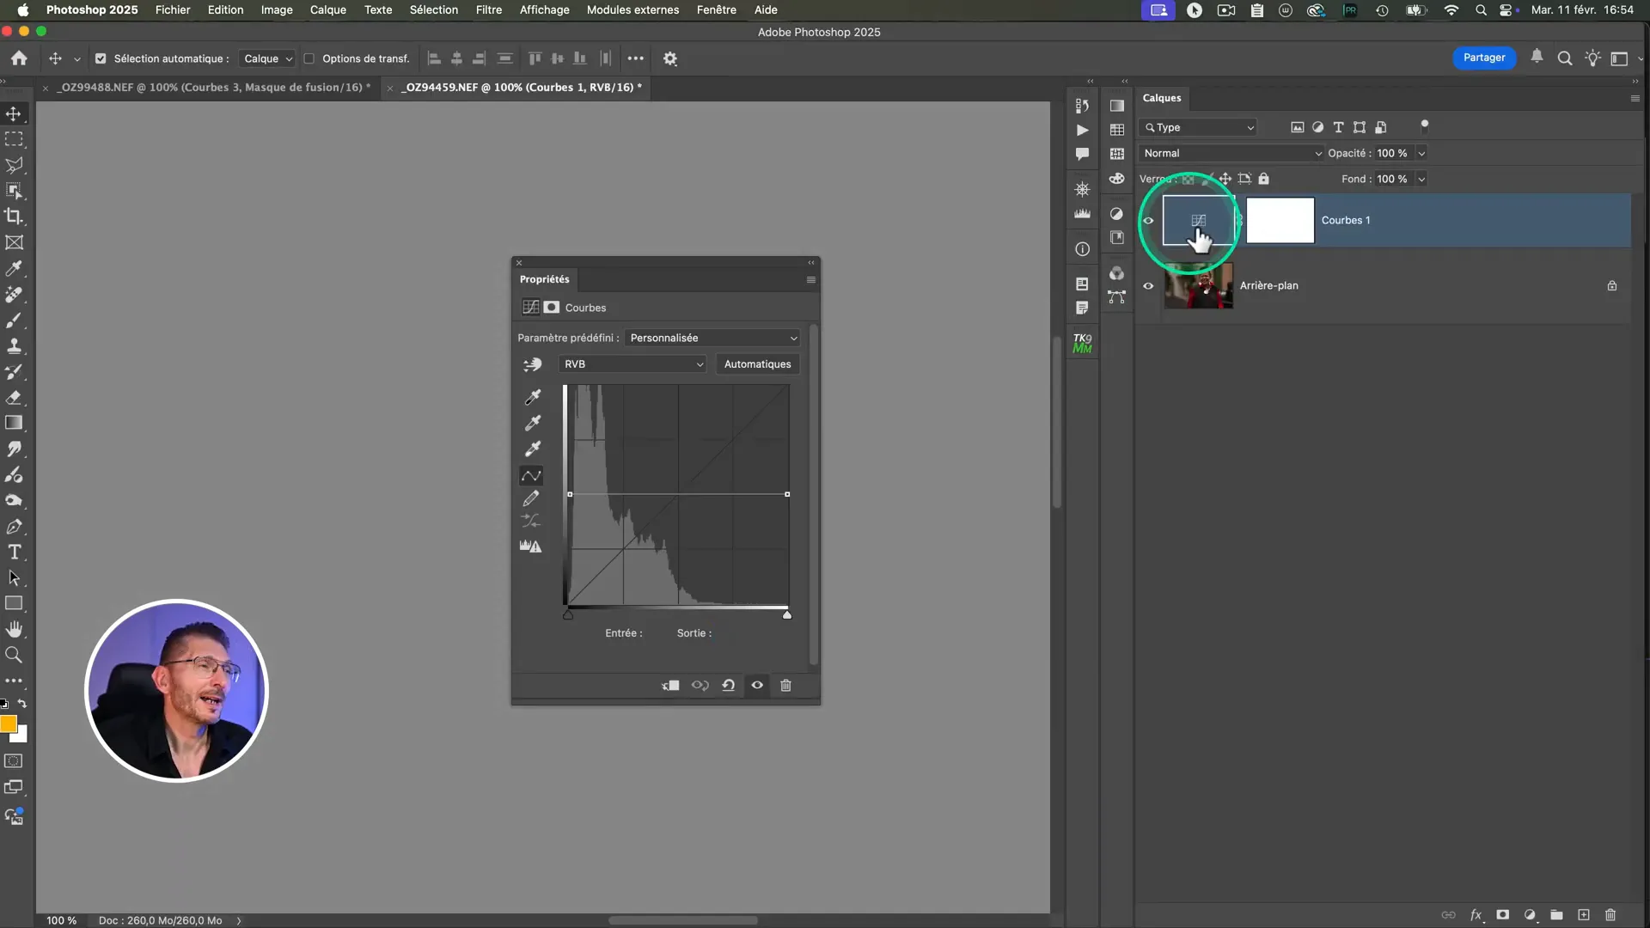The height and width of the screenshot is (928, 1650).
Task: Select the Eraser tool
Action: point(14,397)
